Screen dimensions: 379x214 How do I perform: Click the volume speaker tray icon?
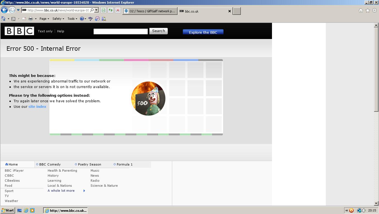pyautogui.click(x=364, y=210)
